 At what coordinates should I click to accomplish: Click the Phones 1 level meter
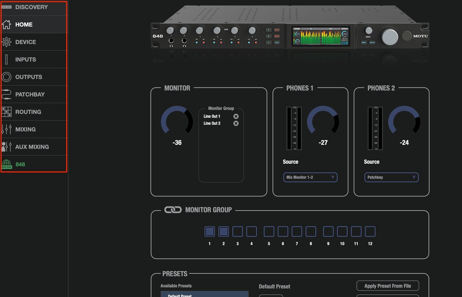pos(294,128)
